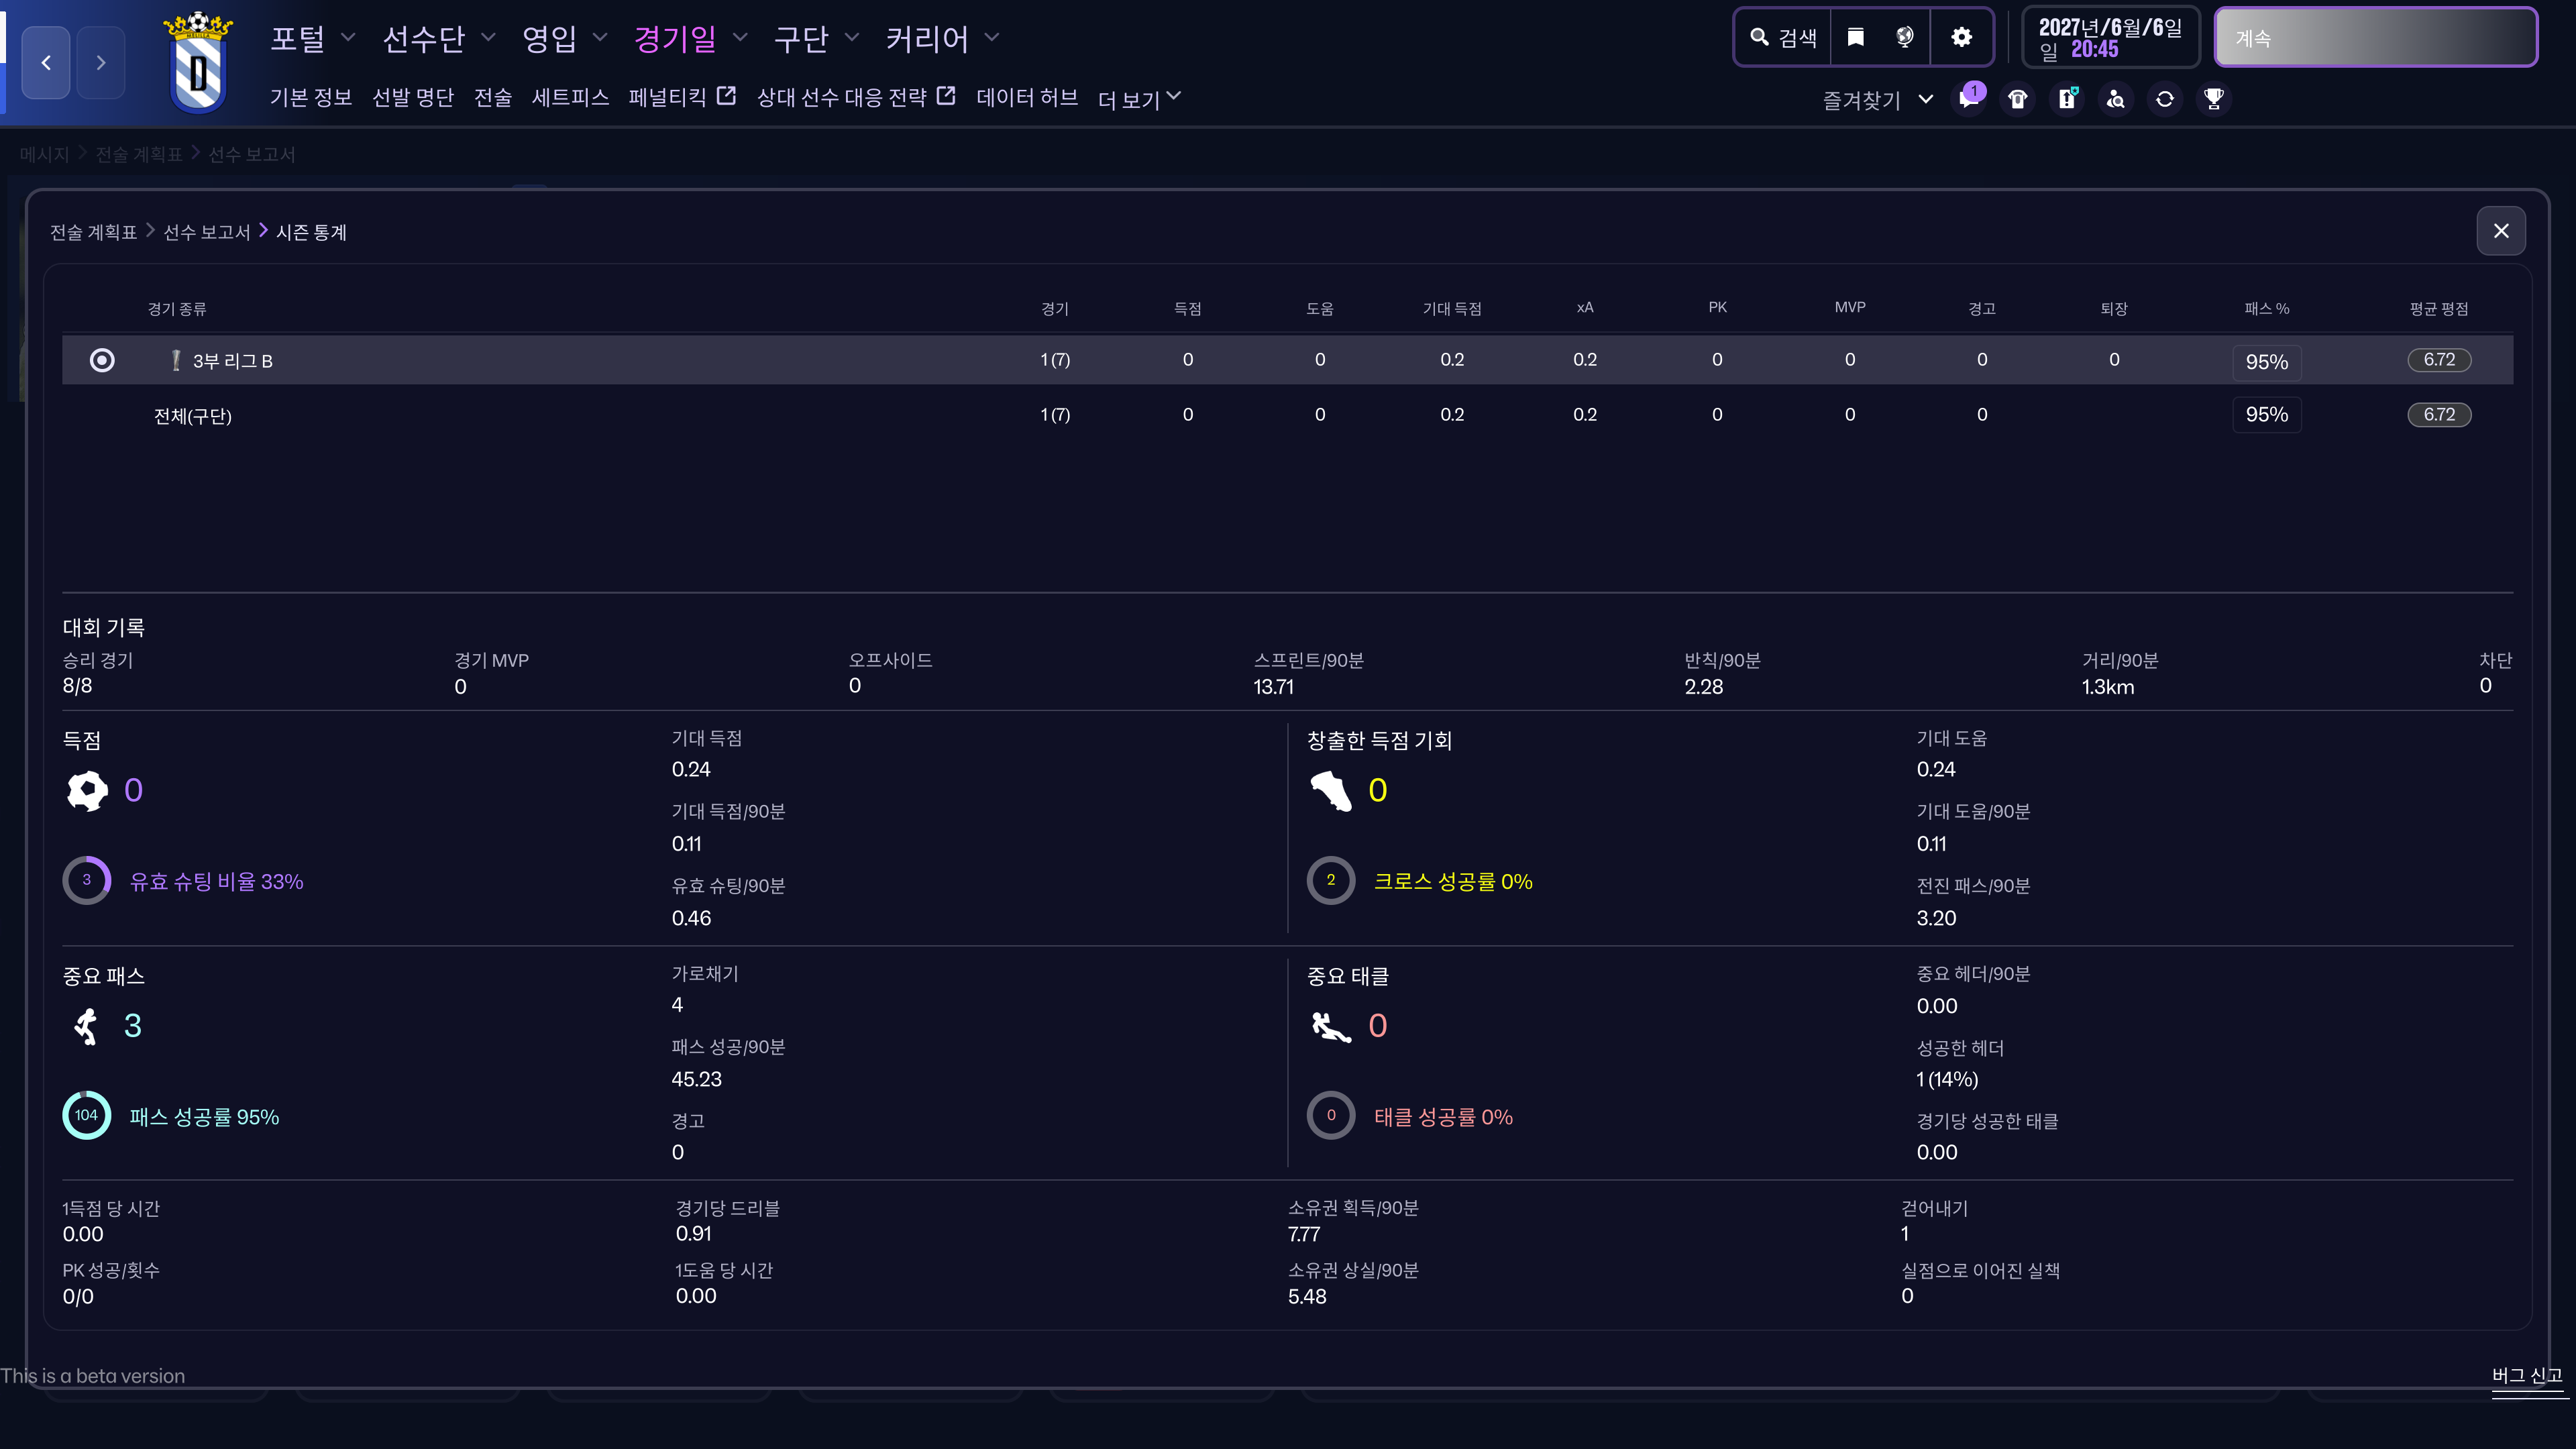
Task: Open the globe world icon
Action: 1904,37
